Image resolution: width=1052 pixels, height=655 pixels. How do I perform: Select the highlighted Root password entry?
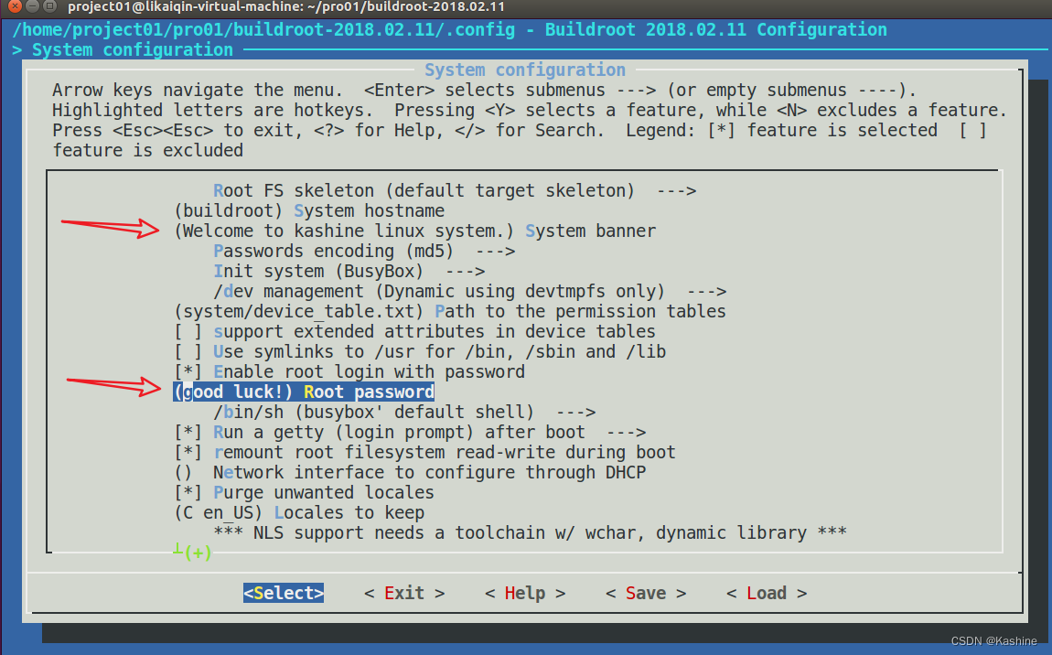click(x=304, y=392)
